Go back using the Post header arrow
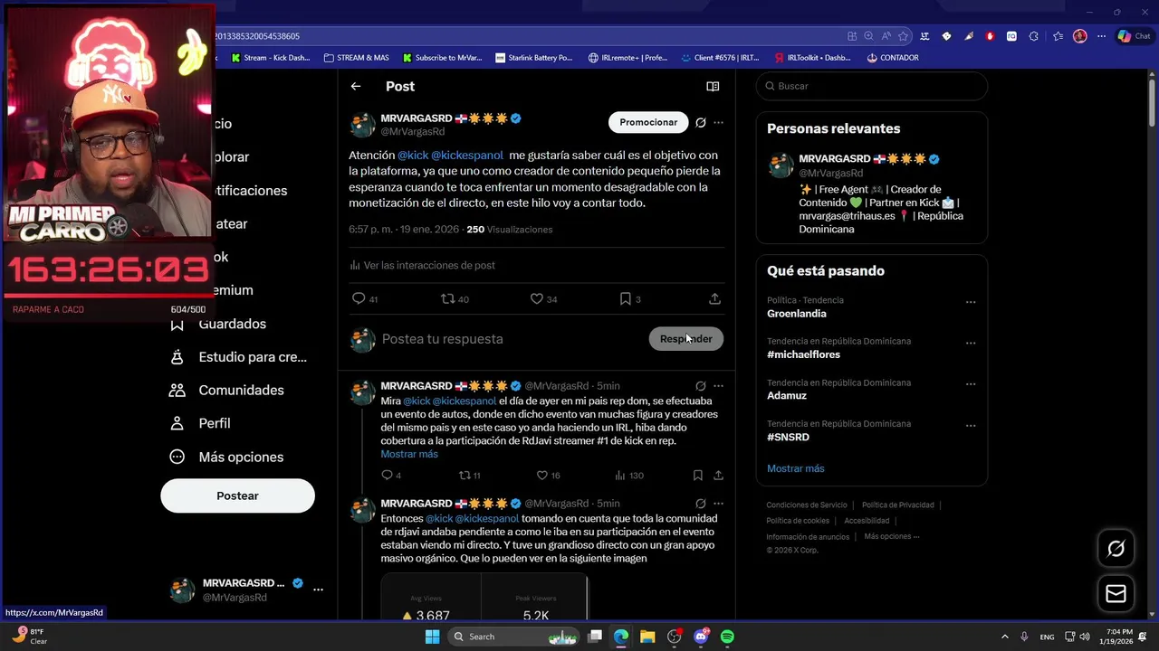 click(x=356, y=87)
